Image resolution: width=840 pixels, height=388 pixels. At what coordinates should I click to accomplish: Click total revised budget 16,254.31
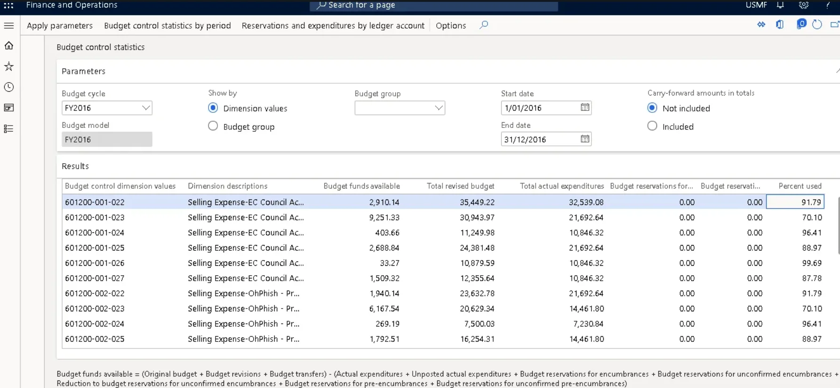[477, 339]
